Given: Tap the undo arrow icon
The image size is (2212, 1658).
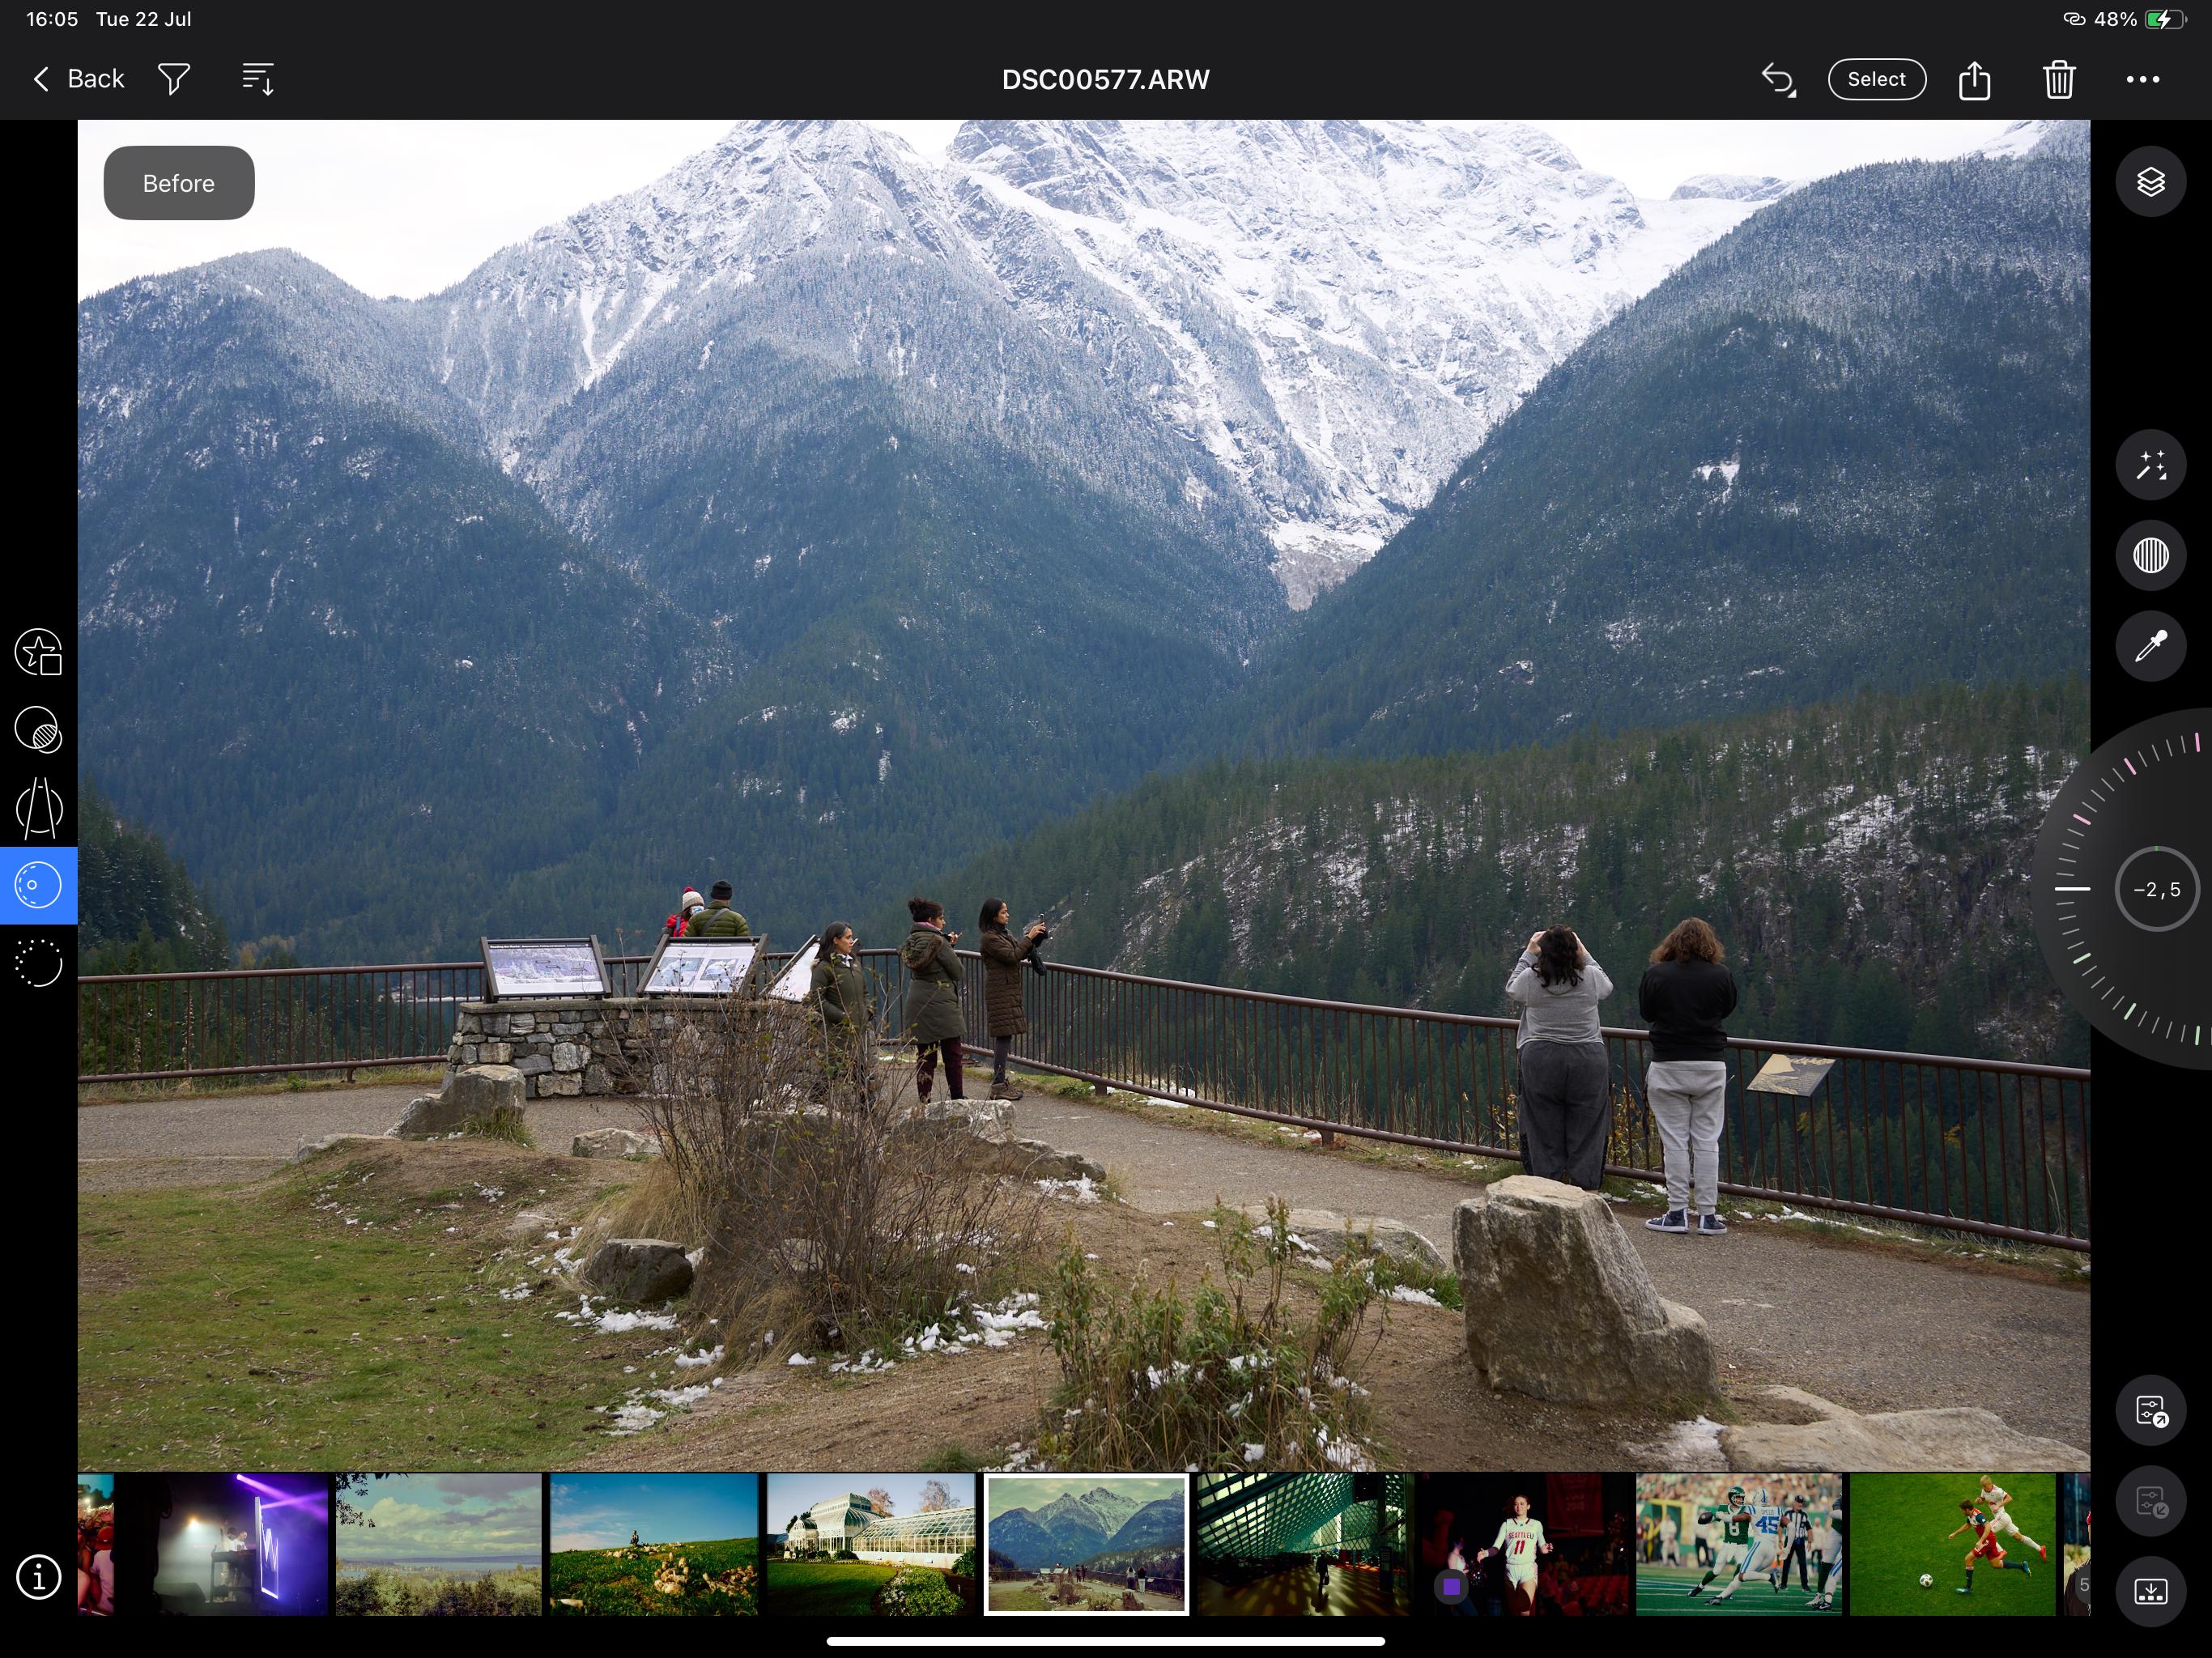Looking at the screenshot, I should 1778,79.
